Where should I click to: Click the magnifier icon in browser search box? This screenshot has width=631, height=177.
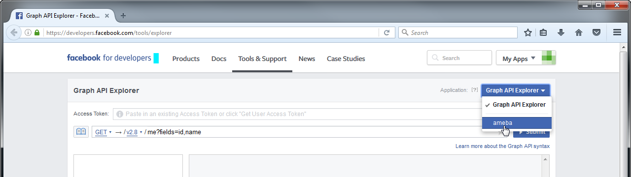[x=405, y=33]
